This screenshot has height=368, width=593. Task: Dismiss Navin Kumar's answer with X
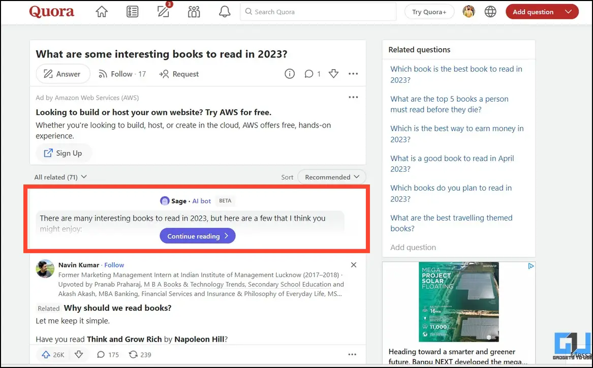click(354, 265)
